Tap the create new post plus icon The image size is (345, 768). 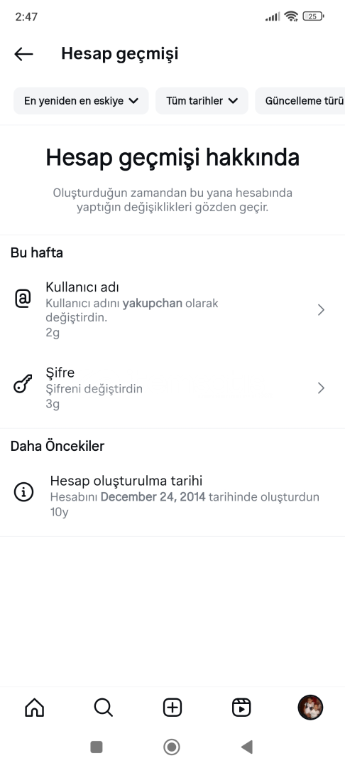[172, 708]
